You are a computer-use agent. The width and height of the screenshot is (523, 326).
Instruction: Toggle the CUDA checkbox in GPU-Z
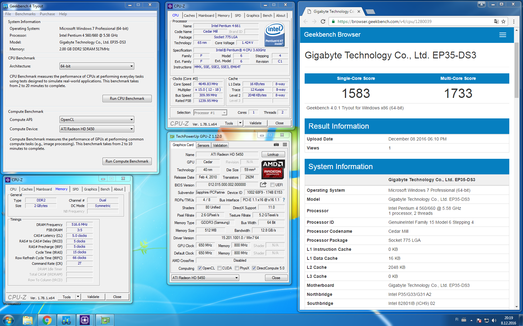point(220,268)
